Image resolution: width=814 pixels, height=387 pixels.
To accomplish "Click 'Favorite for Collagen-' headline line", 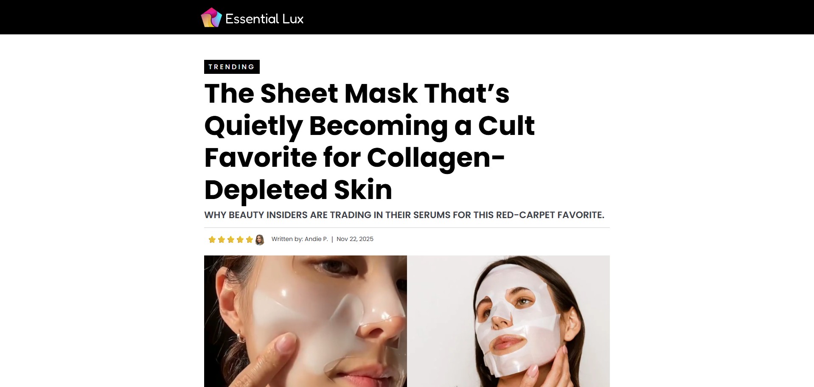I will [x=355, y=158].
